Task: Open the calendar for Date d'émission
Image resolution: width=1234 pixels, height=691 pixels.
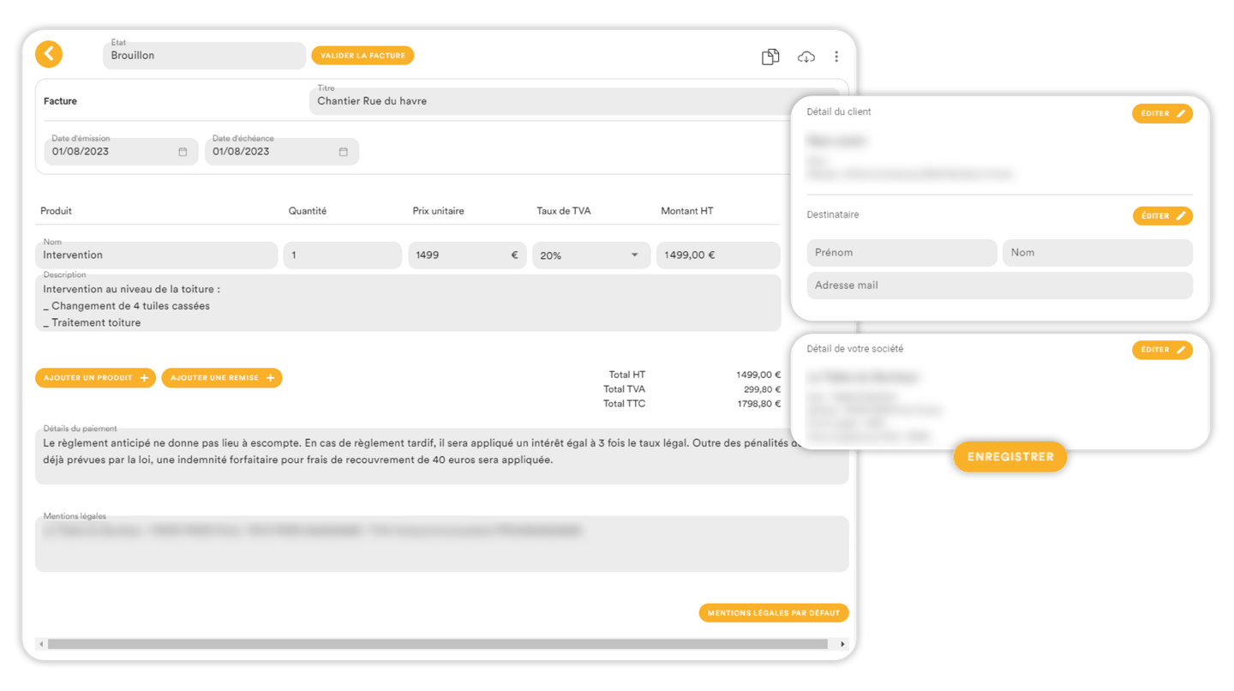Action: [x=183, y=151]
